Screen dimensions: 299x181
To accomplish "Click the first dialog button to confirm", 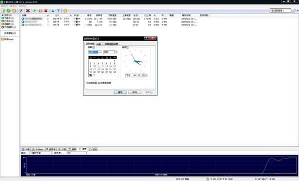I will 120,92.
